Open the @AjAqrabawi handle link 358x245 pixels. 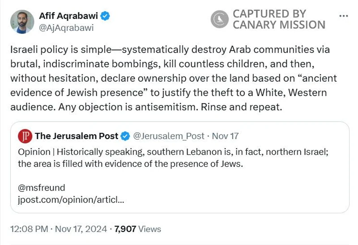pyautogui.click(x=67, y=28)
